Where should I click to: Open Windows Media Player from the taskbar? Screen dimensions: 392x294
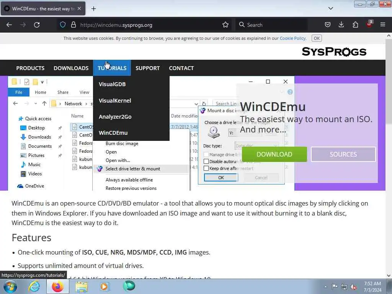click(x=105, y=286)
